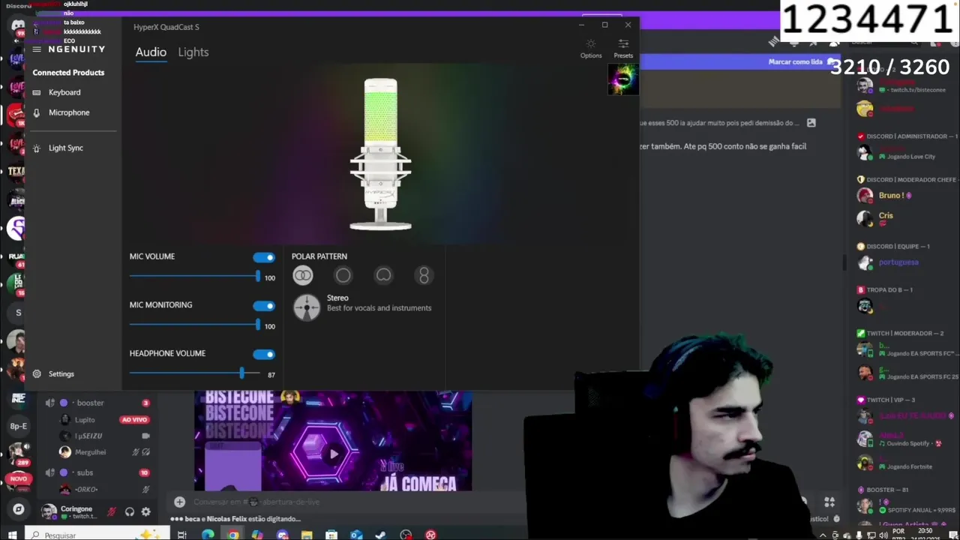Select Microphone under Connected Products
Viewport: 960px width, 540px height.
(69, 112)
